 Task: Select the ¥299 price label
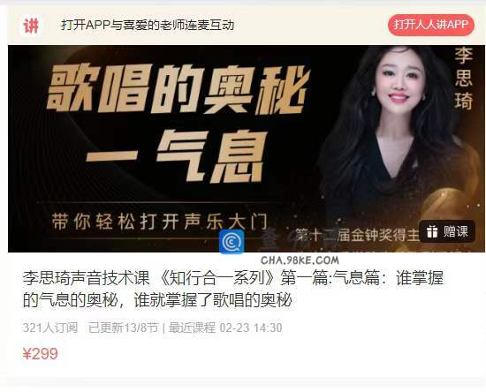tap(41, 354)
